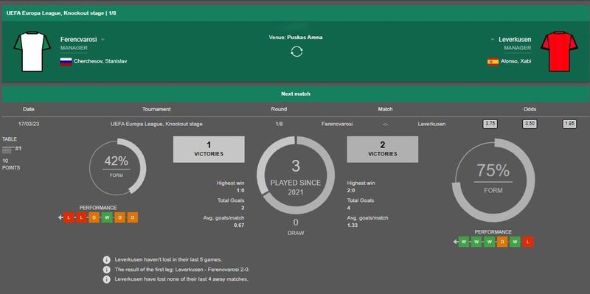Screen dimensions: 590x294
Task: Click the swap teams circular arrows icon
Action: tap(296, 52)
